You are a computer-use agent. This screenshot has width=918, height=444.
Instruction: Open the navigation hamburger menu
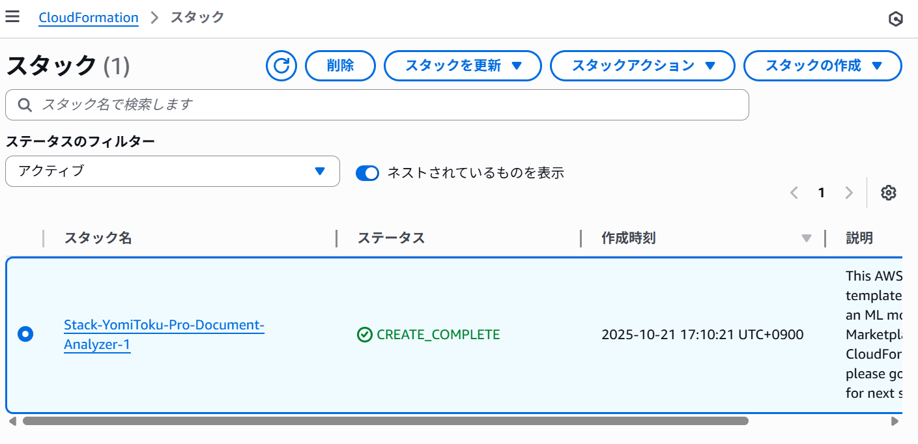pyautogui.click(x=12, y=16)
